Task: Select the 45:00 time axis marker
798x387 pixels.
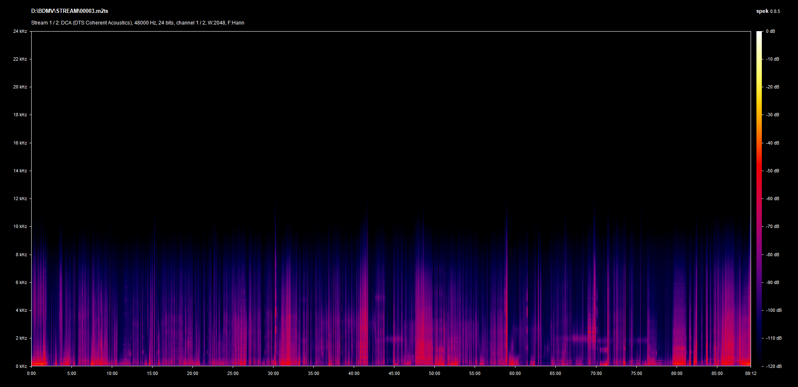Action: (394, 373)
